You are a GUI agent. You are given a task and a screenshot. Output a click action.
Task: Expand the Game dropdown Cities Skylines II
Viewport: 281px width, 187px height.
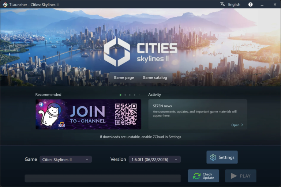(x=65, y=160)
